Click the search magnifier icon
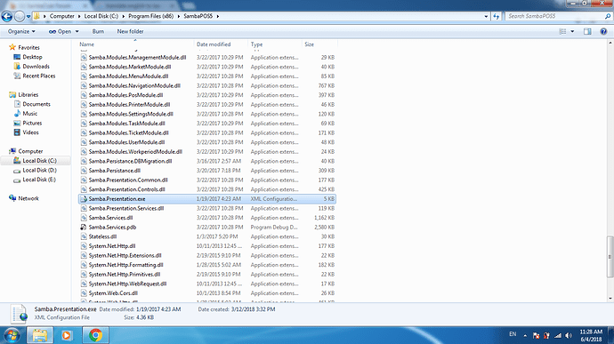 click(608, 16)
